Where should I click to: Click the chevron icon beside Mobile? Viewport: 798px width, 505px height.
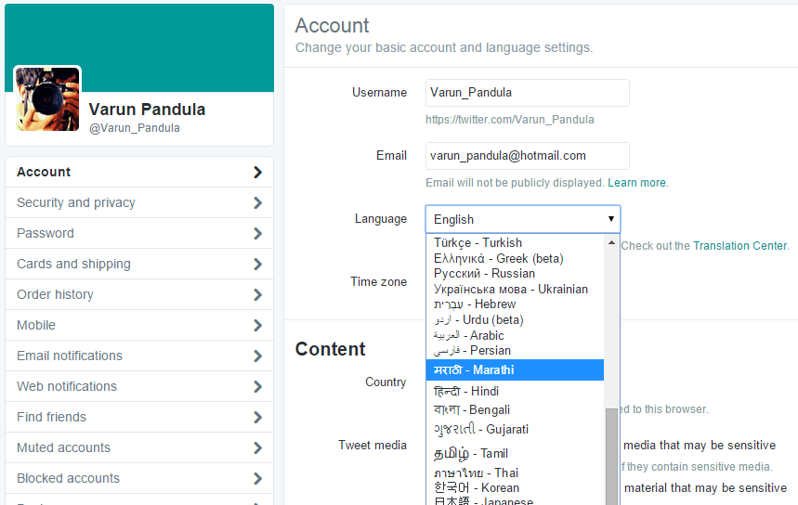[257, 326]
